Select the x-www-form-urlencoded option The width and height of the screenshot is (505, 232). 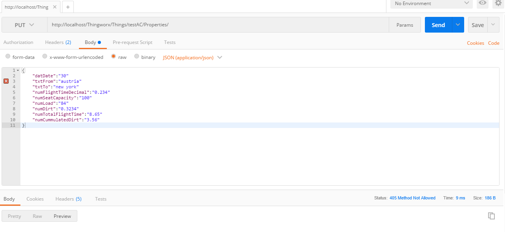point(45,57)
